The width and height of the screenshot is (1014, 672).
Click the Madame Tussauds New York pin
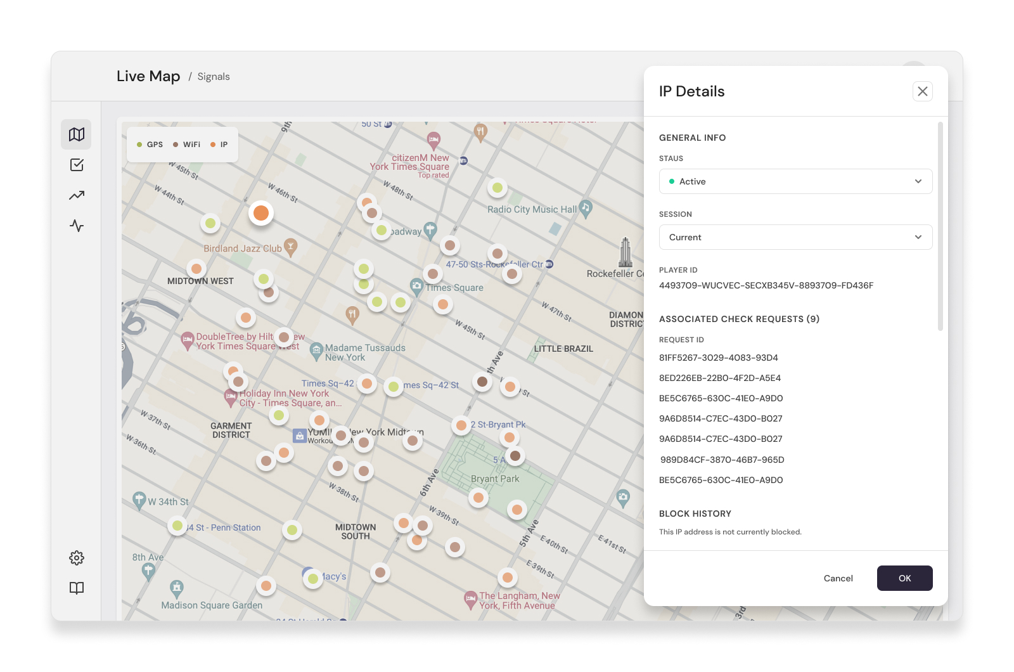[316, 350]
